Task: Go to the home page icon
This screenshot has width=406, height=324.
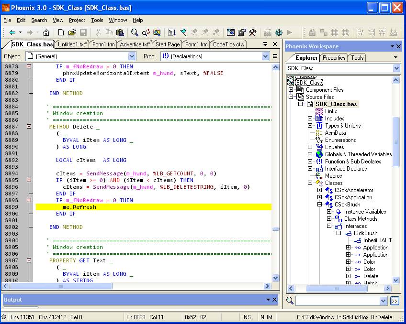Action: click(46, 32)
